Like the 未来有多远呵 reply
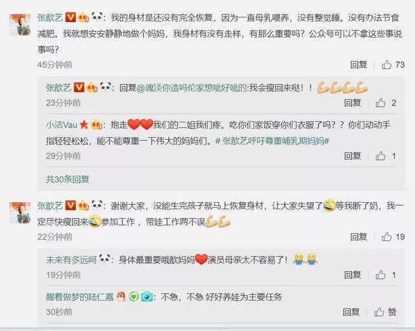 (381, 275)
